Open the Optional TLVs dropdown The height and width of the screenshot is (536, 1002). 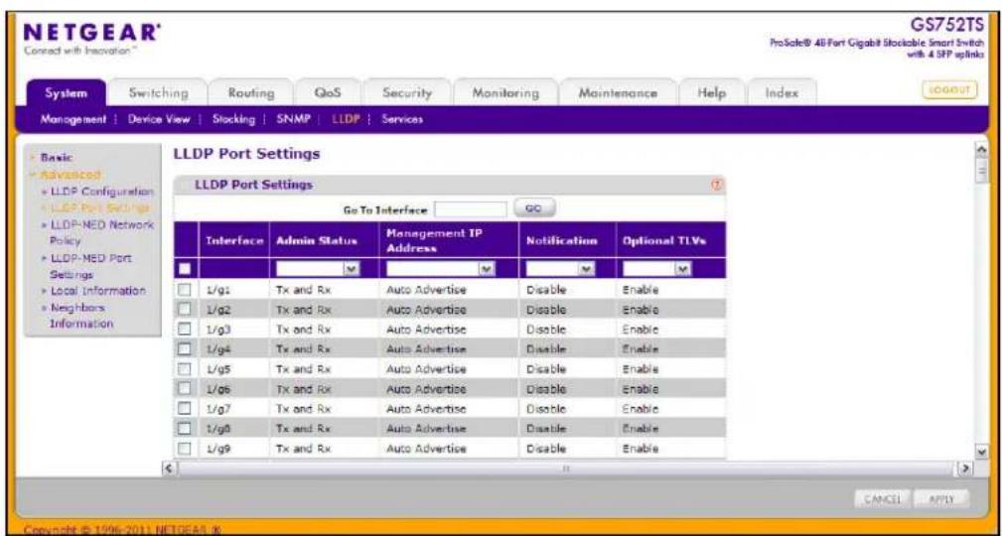pyautogui.click(x=657, y=270)
